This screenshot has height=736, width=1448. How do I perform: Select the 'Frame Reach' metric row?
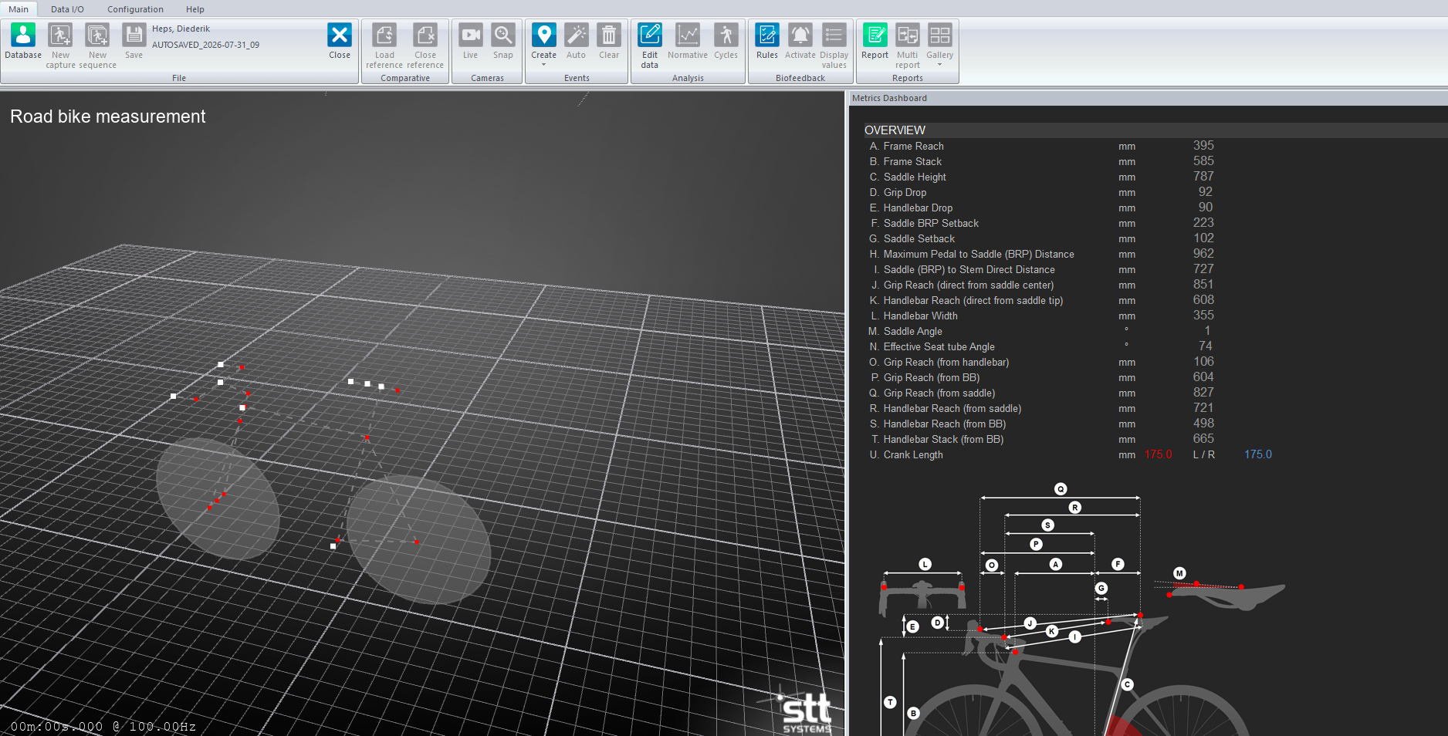click(x=1040, y=146)
